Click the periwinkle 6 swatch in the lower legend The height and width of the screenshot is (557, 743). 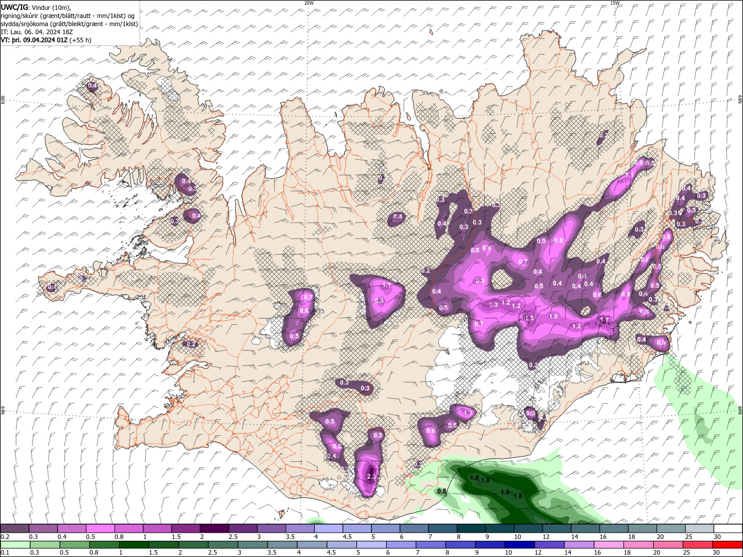401,545
